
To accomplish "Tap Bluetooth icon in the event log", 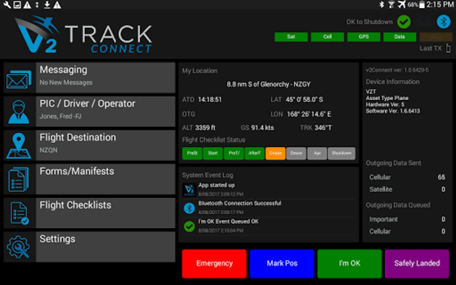I will [189, 208].
